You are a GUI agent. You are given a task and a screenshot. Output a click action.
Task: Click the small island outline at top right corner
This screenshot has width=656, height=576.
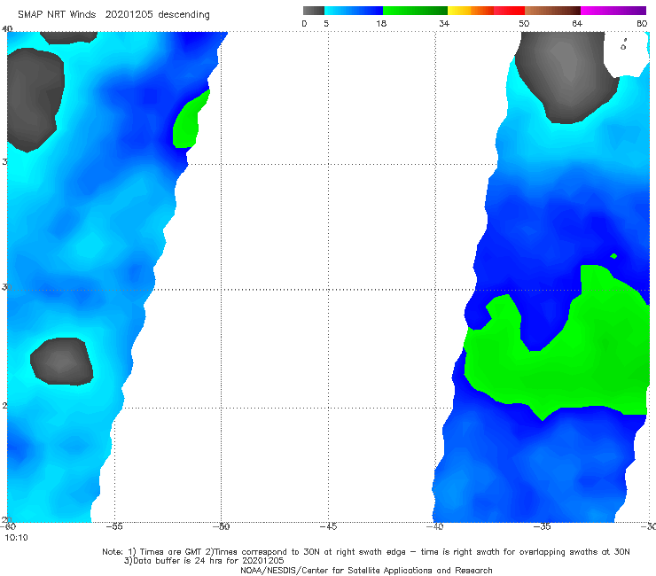[x=624, y=45]
